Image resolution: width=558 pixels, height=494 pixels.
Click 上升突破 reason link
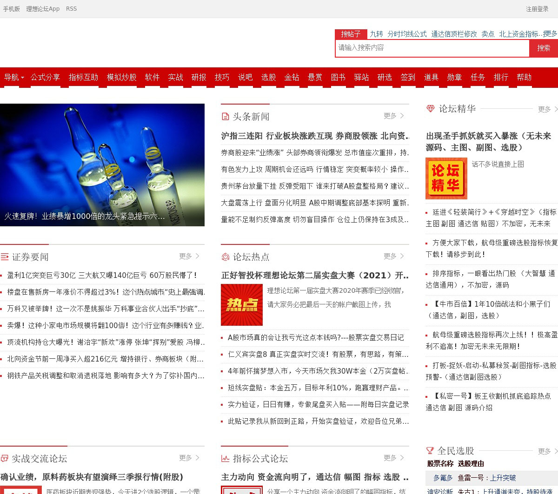point(503,478)
